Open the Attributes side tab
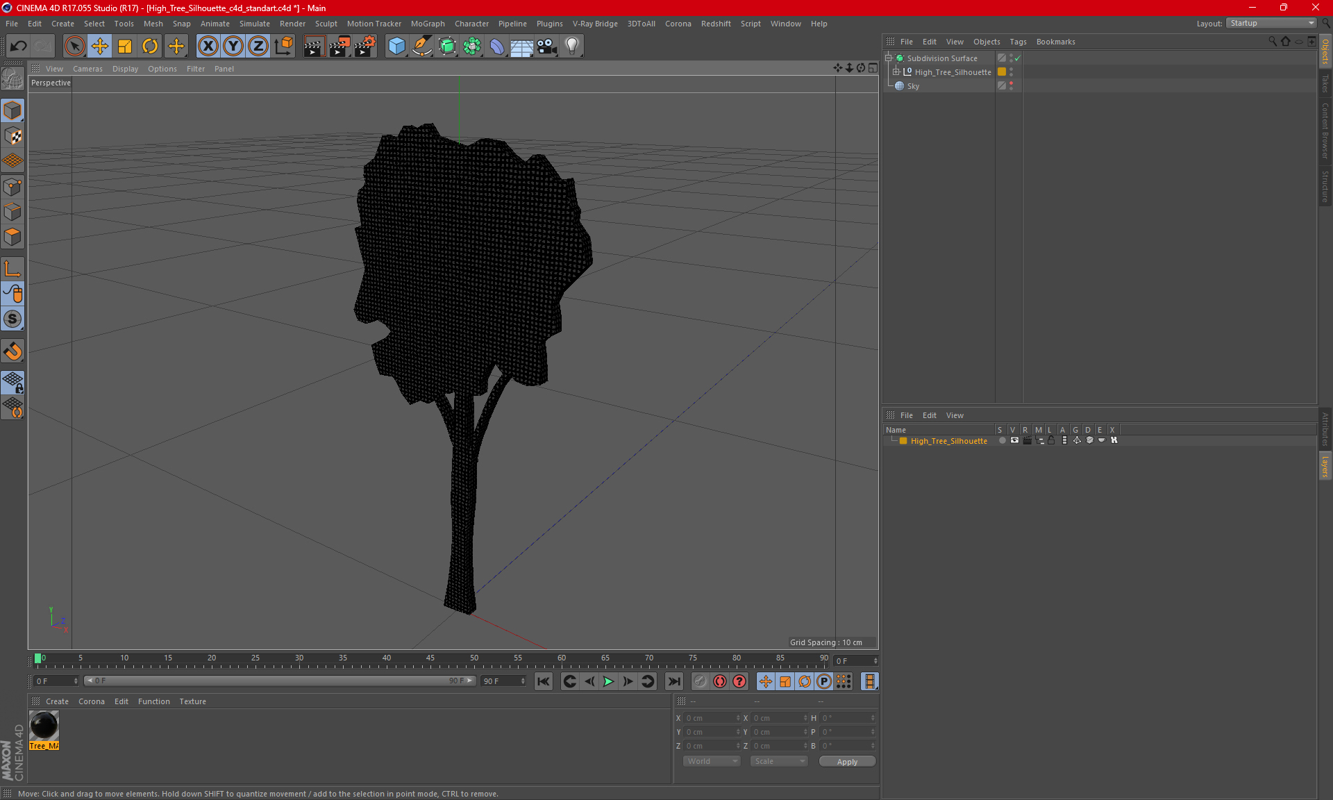 point(1325,429)
